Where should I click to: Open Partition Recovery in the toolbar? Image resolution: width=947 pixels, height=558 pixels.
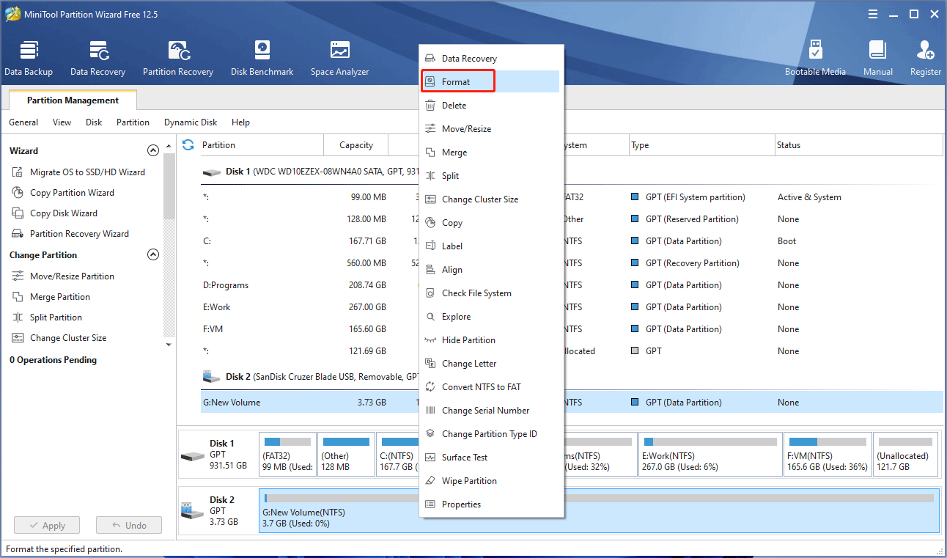tap(178, 59)
